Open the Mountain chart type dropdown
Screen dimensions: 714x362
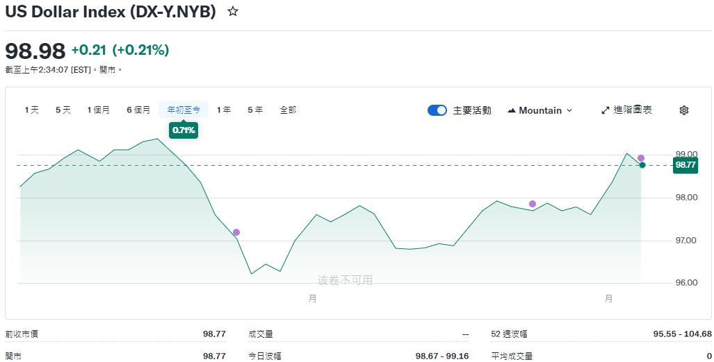coord(539,110)
